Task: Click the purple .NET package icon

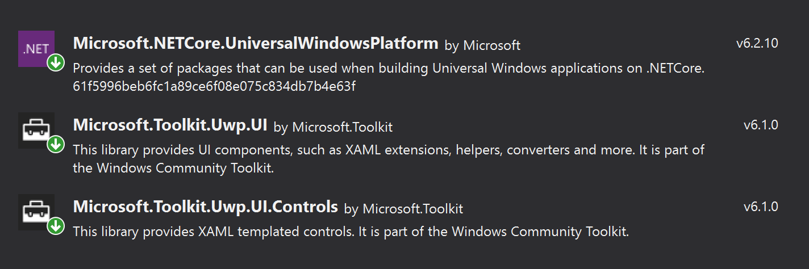Action: (36, 49)
